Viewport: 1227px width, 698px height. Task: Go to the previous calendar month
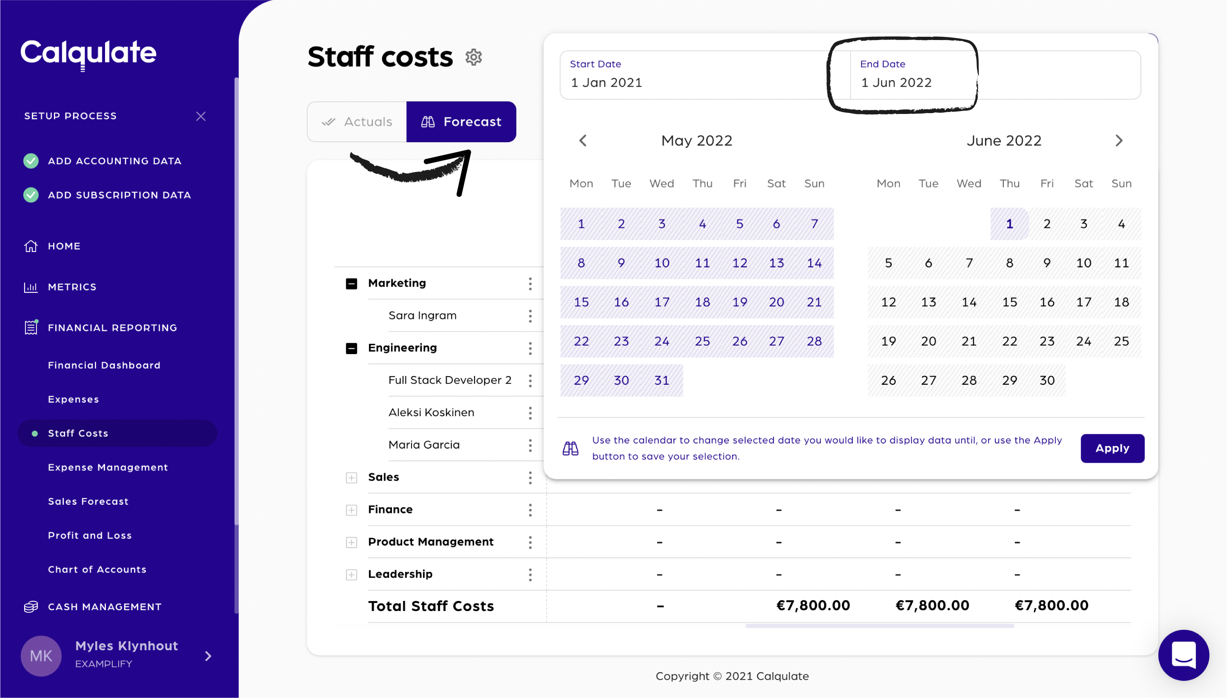583,140
